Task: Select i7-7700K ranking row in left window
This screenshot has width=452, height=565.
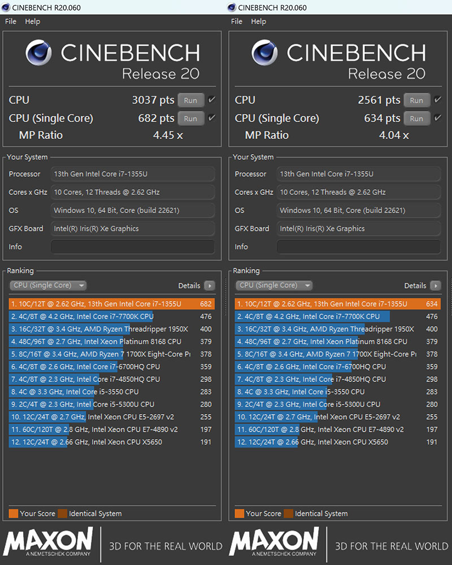Action: (x=112, y=316)
